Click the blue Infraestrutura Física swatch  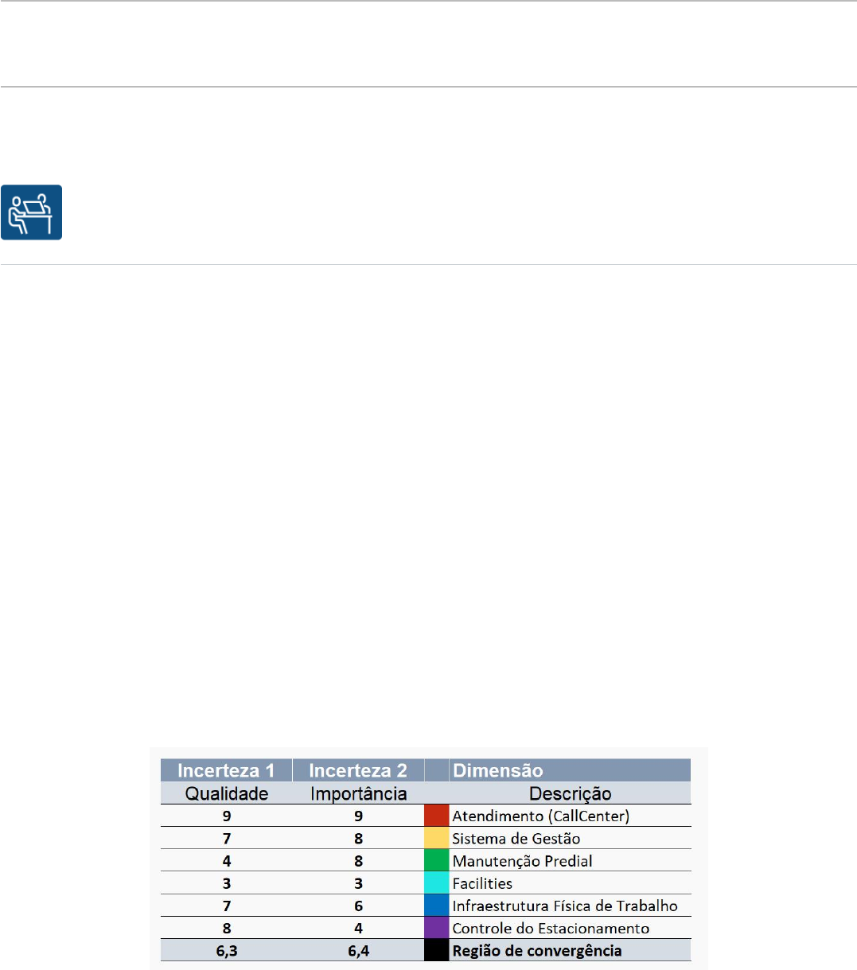436,906
